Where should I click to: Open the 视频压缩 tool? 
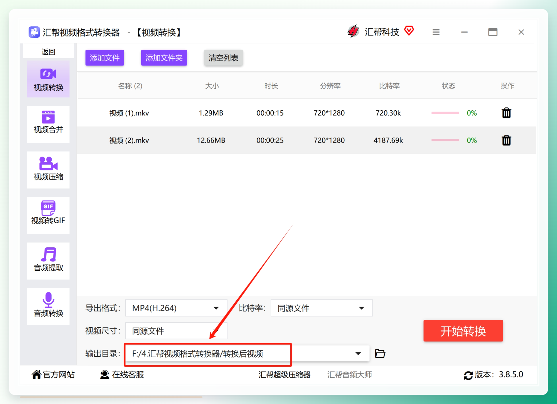click(x=48, y=170)
